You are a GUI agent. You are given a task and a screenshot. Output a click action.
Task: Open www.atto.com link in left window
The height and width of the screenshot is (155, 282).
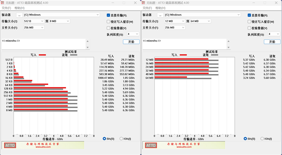[43, 147]
